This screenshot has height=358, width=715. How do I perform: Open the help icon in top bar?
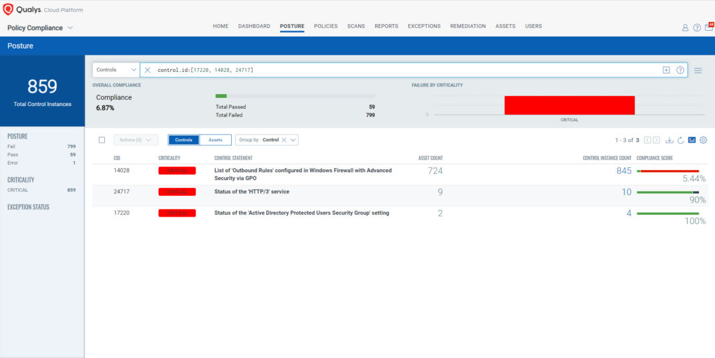pos(697,27)
